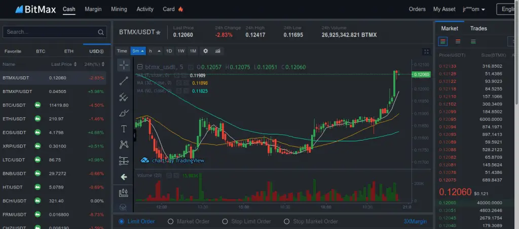Click the back arrow in chart toolbar
This screenshot has height=229, width=519.
(x=124, y=177)
